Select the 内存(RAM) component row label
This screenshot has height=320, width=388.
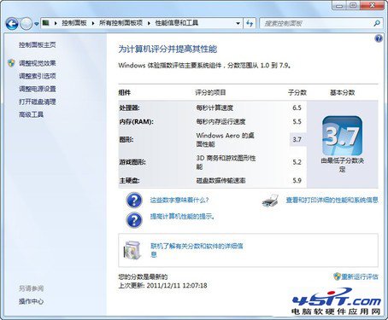tap(136, 122)
